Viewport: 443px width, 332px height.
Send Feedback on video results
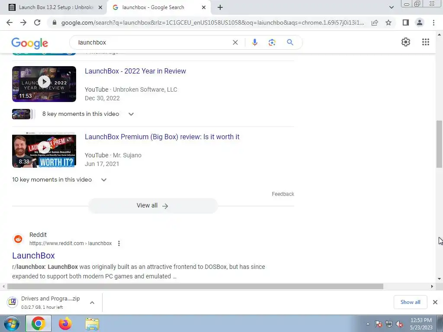point(283,194)
